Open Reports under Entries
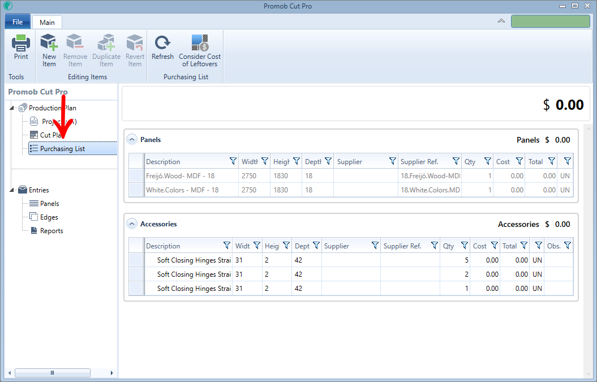Viewport: 597px width, 382px height. coord(51,231)
